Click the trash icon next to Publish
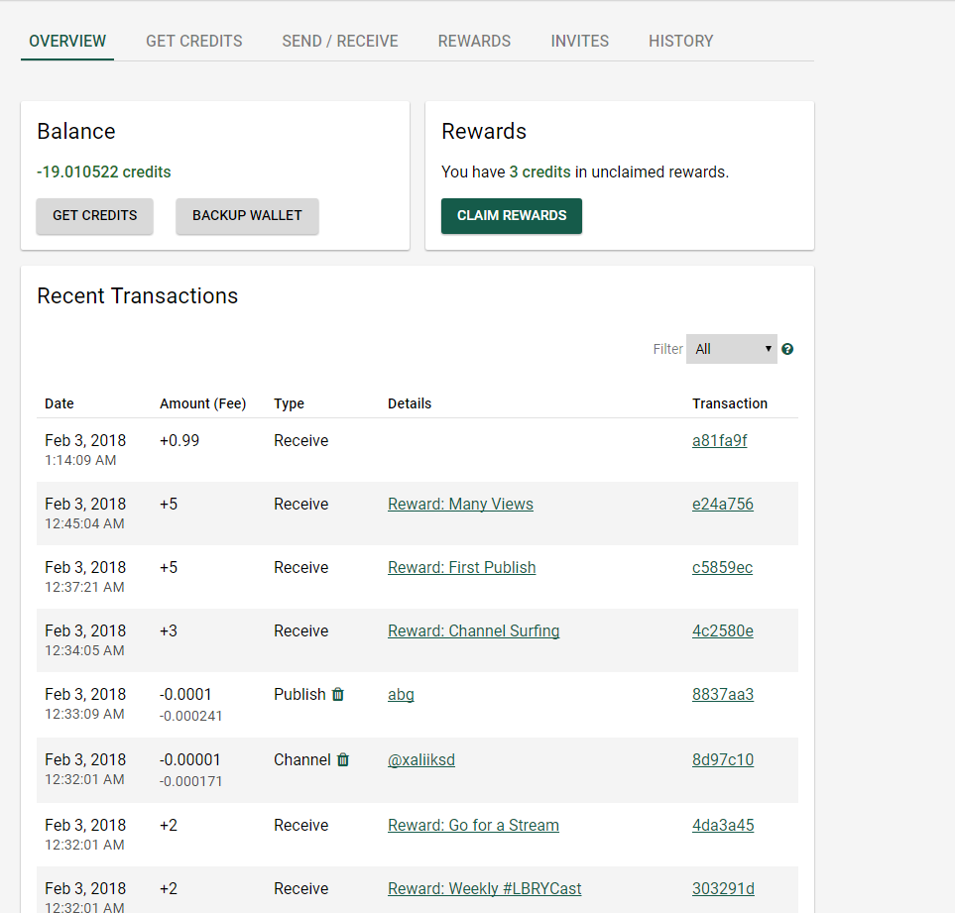Screen dimensions: 955x913 tap(338, 694)
